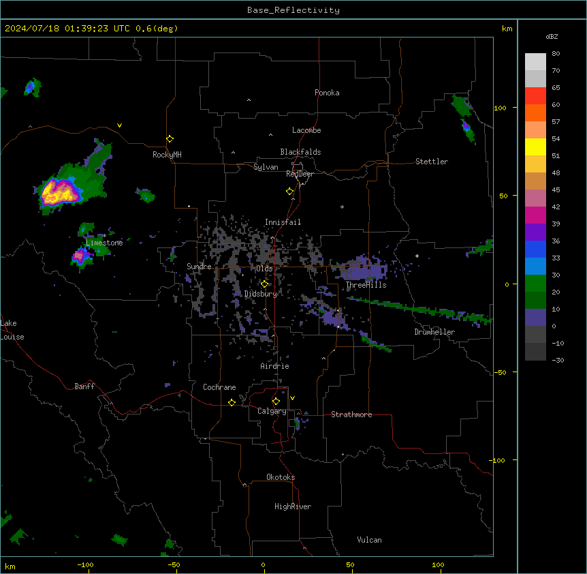Select the Okotoks label
This screenshot has height=574, width=587.
(x=281, y=477)
